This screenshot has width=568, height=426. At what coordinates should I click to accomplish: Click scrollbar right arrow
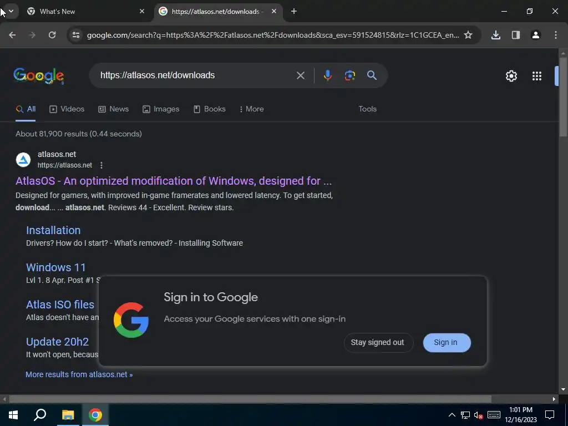click(554, 399)
